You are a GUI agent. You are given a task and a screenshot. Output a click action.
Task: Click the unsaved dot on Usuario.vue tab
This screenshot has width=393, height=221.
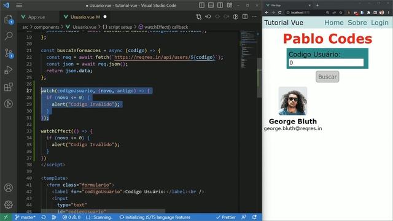pyautogui.click(x=105, y=17)
